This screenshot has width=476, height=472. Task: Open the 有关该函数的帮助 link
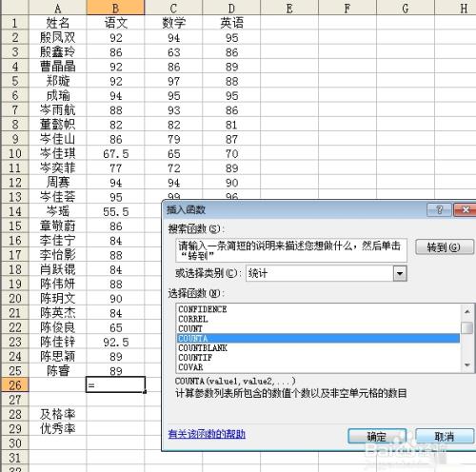pos(207,434)
